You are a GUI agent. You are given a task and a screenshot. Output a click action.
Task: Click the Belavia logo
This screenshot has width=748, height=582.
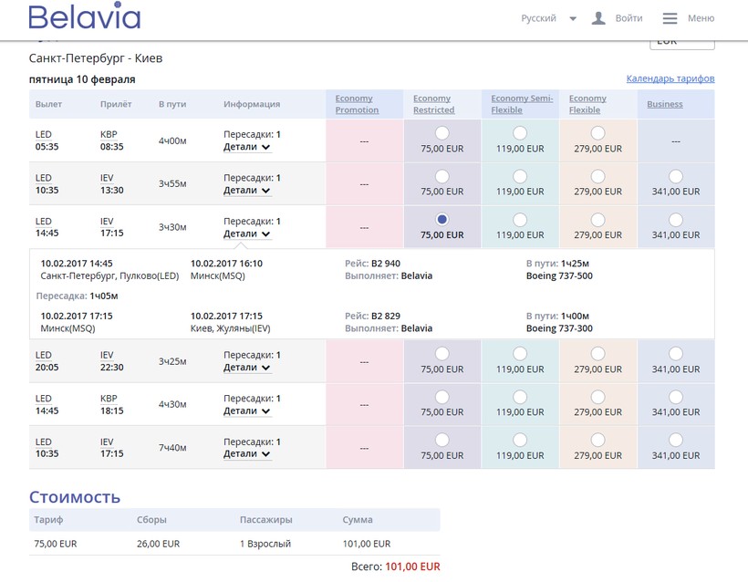point(85,16)
